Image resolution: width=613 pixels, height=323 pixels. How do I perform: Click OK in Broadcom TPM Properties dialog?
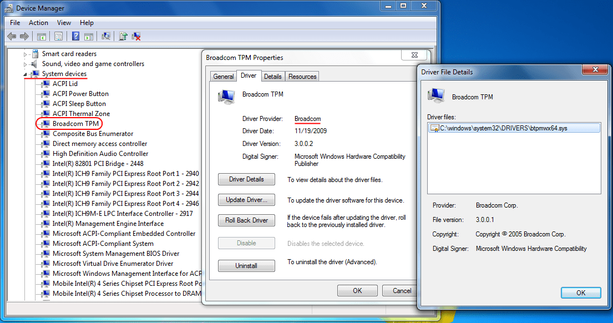357,291
